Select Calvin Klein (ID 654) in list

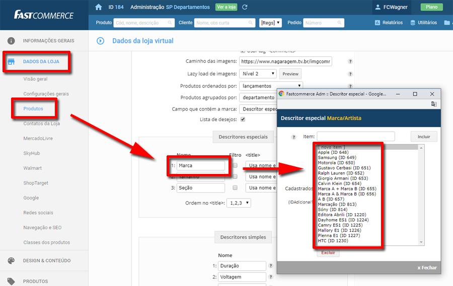coord(339,183)
